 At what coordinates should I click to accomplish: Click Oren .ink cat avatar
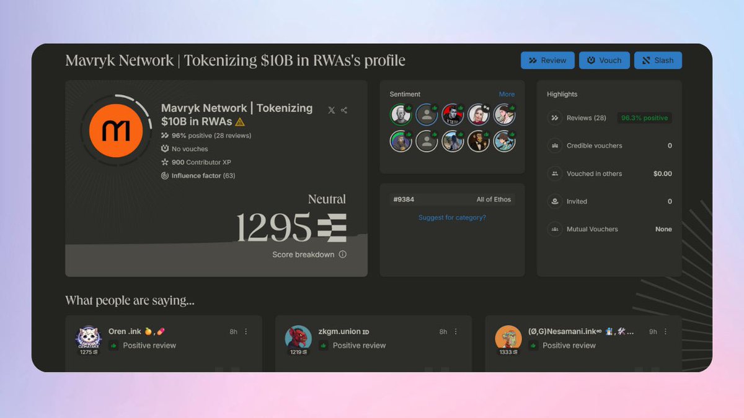[87, 338]
